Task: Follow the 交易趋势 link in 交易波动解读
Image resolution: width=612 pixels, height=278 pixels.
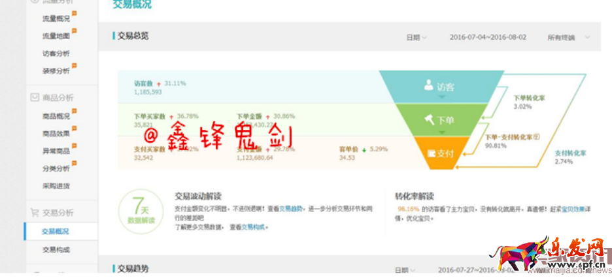Action: click(290, 209)
